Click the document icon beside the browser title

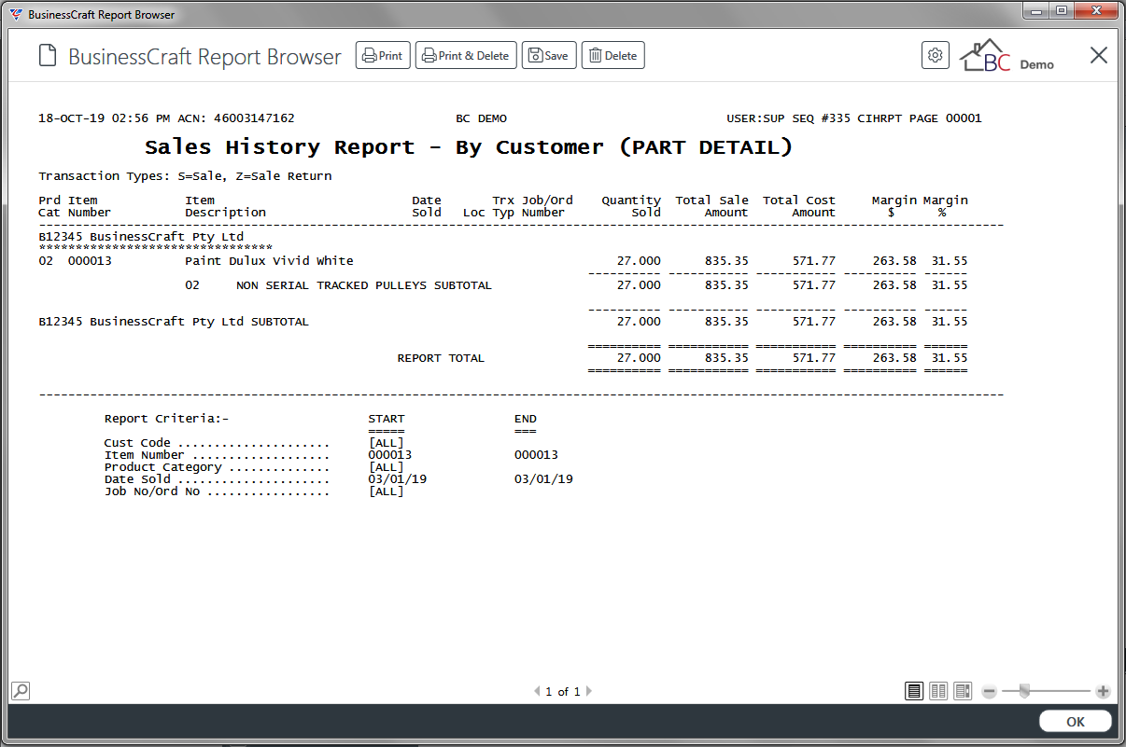[x=47, y=56]
